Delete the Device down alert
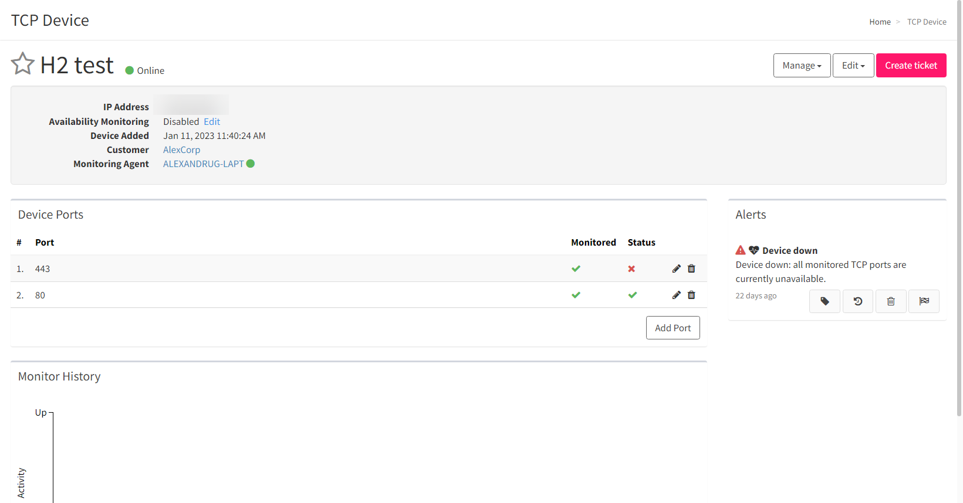The width and height of the screenshot is (963, 503). point(890,301)
